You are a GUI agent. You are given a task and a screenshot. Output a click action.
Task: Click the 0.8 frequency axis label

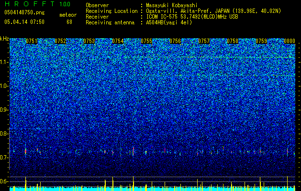click(4, 134)
